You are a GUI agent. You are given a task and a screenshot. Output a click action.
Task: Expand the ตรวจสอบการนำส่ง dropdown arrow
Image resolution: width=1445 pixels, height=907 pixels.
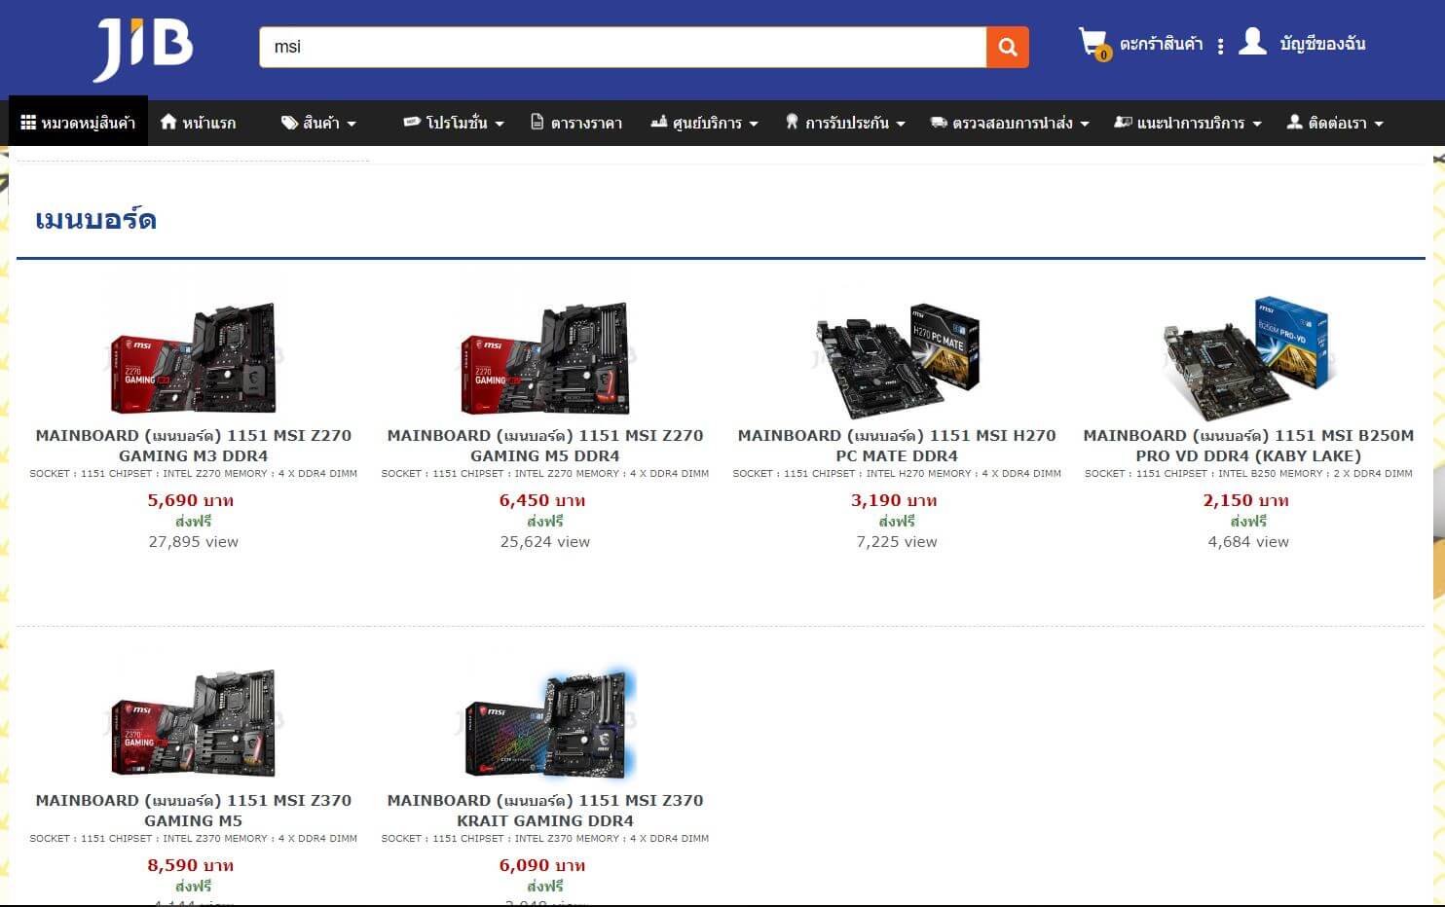tap(1085, 125)
